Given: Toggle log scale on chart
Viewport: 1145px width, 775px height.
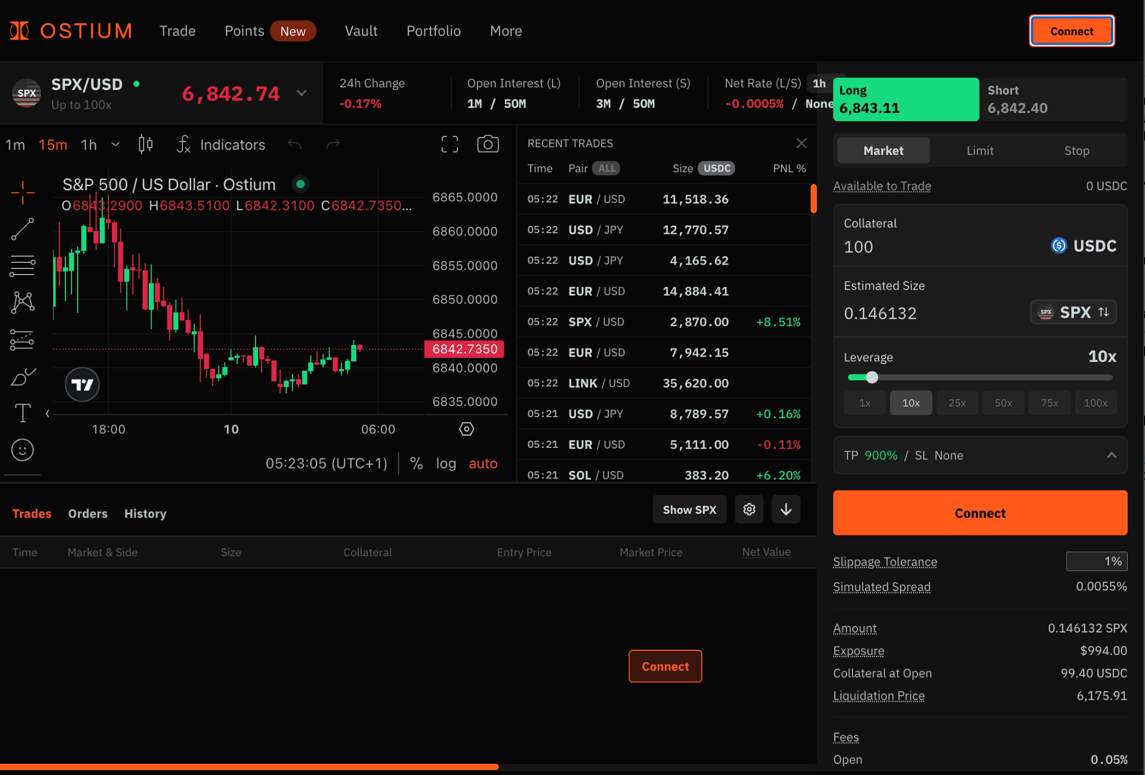Looking at the screenshot, I should 446,464.
